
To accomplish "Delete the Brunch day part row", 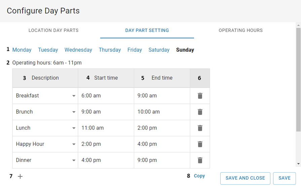I will 200,112.
